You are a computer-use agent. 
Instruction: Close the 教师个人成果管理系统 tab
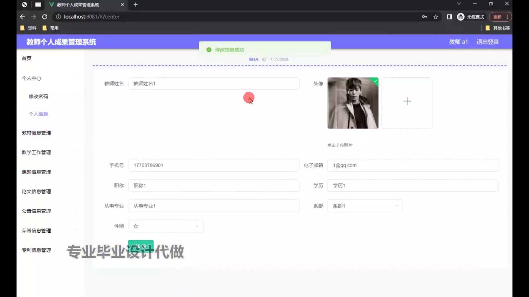point(122,5)
